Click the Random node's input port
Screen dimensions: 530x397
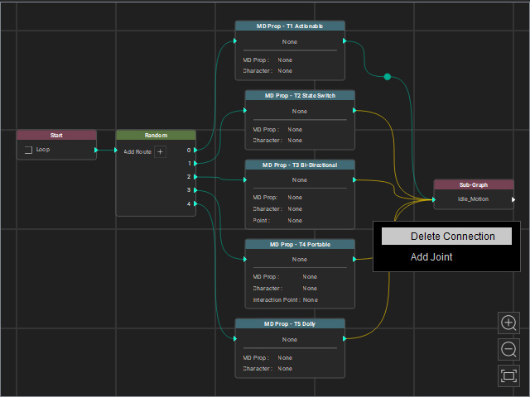point(116,150)
